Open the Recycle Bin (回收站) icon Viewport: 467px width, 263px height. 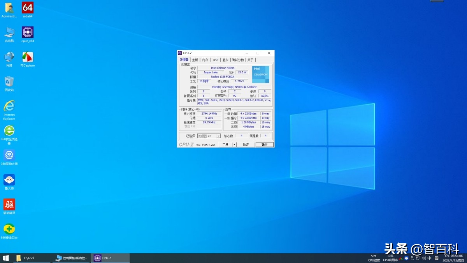(9, 81)
